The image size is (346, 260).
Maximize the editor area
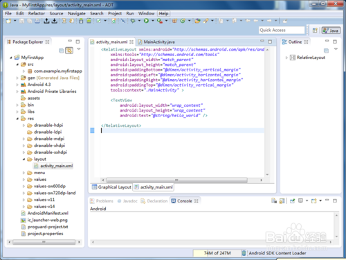pos(270,42)
